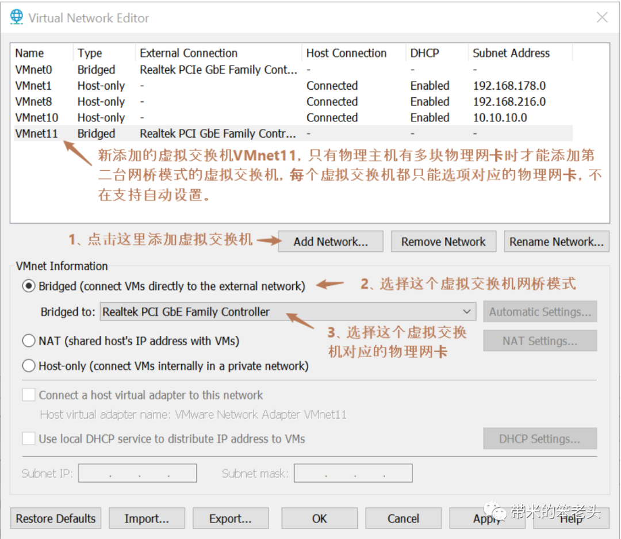Click the Cancel button

(403, 518)
